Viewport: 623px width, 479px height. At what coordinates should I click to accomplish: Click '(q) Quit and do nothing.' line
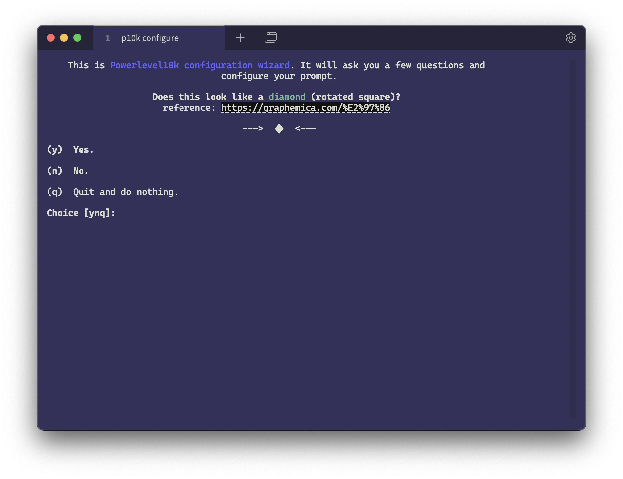[113, 192]
